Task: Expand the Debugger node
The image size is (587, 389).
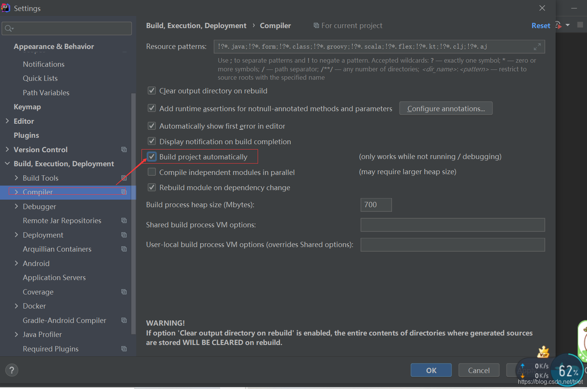Action: (16, 206)
